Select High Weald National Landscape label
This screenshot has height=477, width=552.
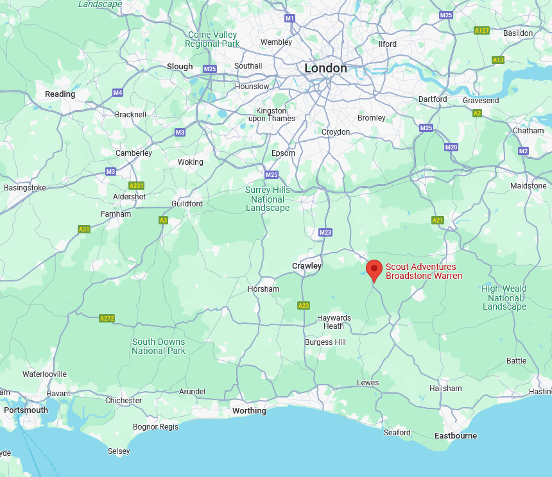pyautogui.click(x=504, y=297)
